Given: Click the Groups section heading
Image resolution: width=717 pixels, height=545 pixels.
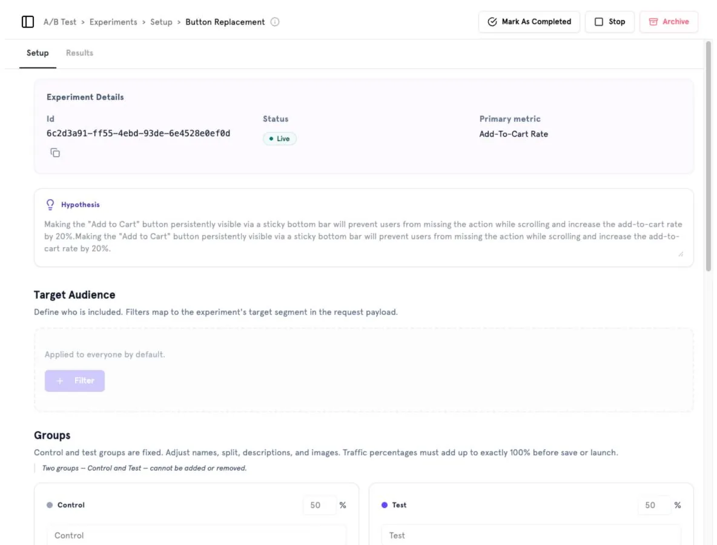Looking at the screenshot, I should point(52,435).
